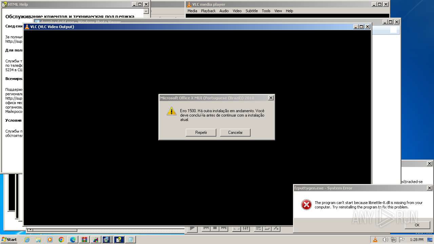Open the WinRAR taskbar icon

(84, 240)
